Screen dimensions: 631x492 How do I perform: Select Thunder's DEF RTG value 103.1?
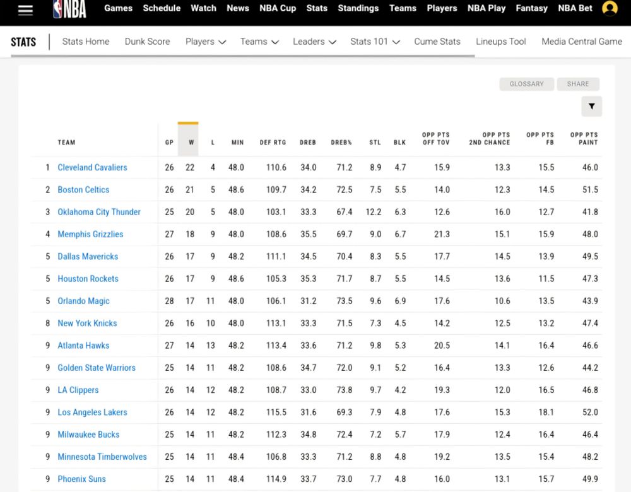click(x=276, y=212)
